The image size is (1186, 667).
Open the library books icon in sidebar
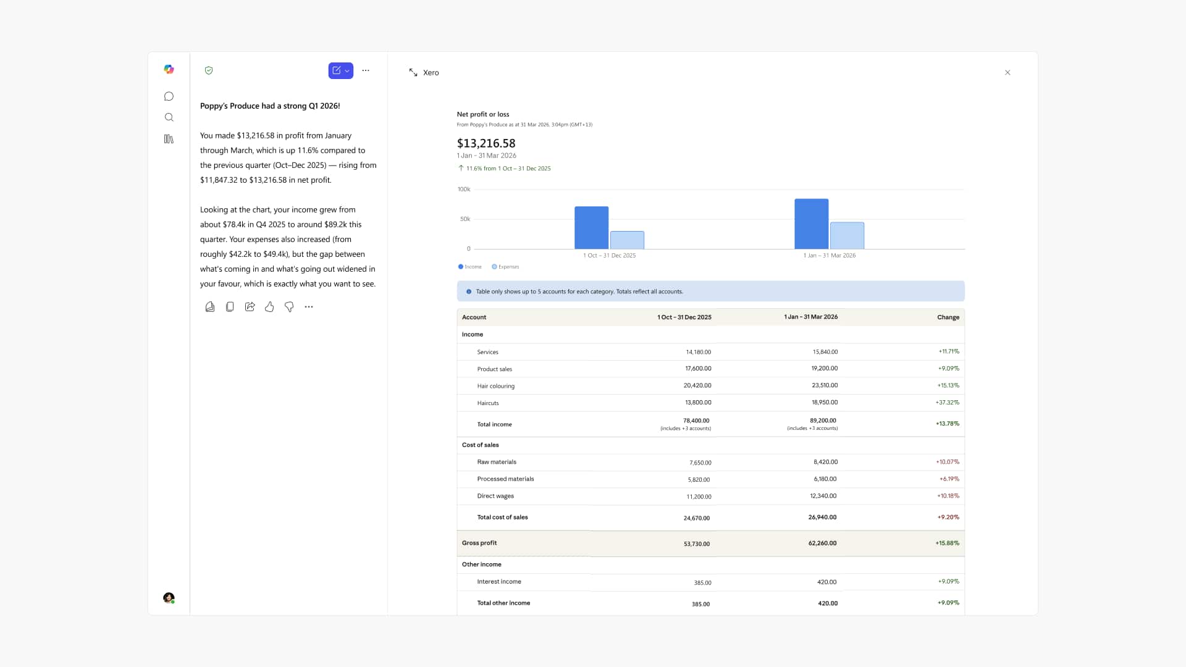(x=169, y=139)
